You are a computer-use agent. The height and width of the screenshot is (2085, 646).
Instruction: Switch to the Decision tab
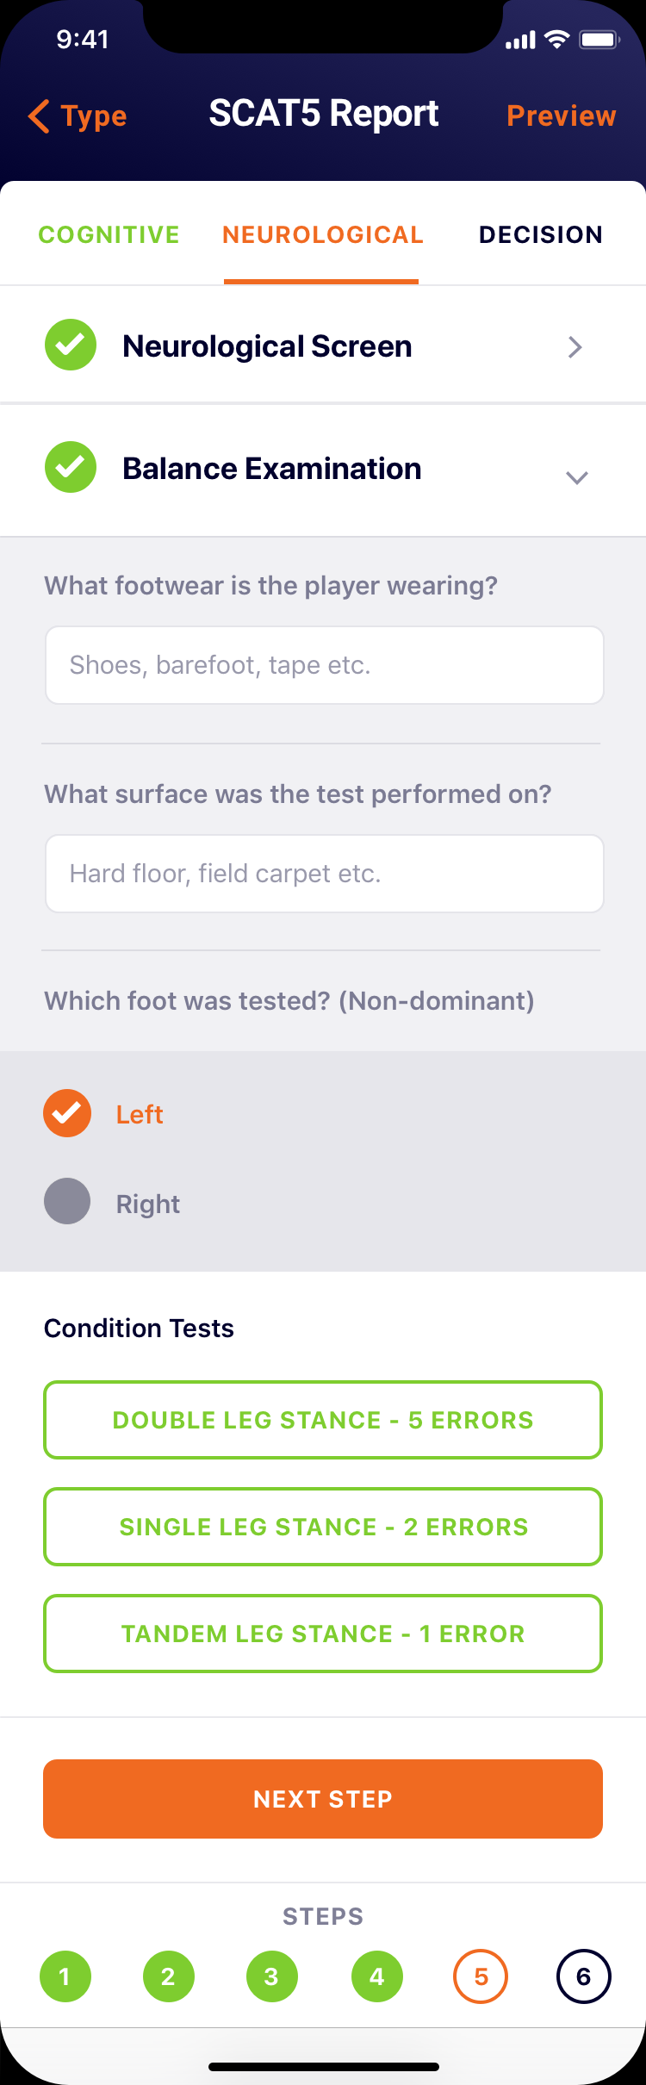(x=540, y=234)
